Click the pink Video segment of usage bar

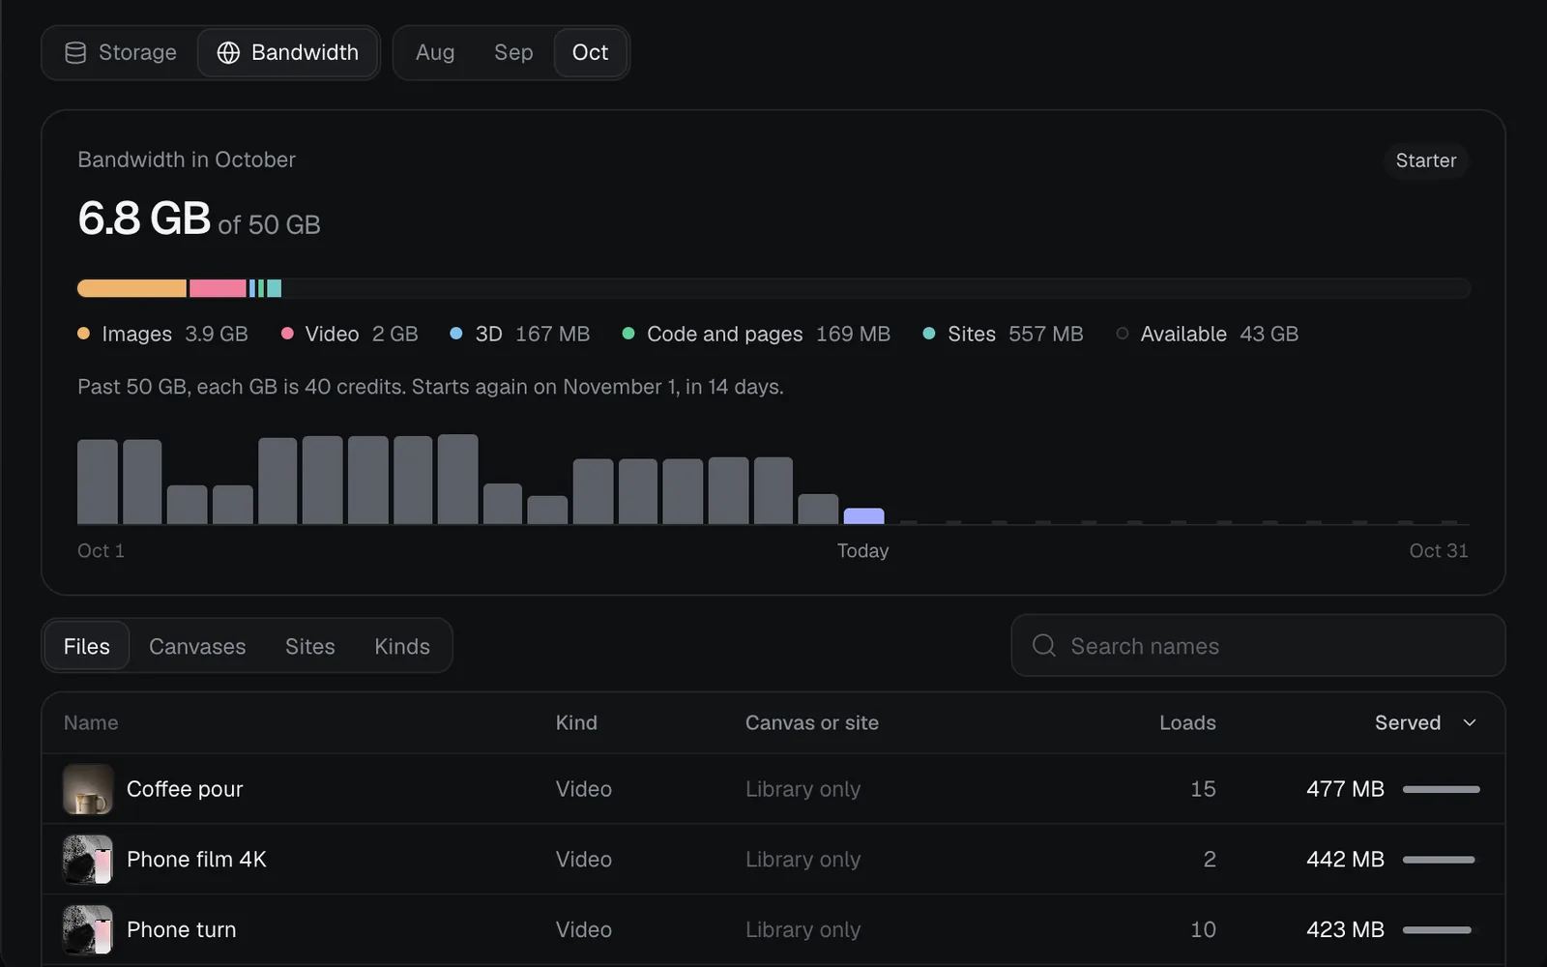click(218, 288)
